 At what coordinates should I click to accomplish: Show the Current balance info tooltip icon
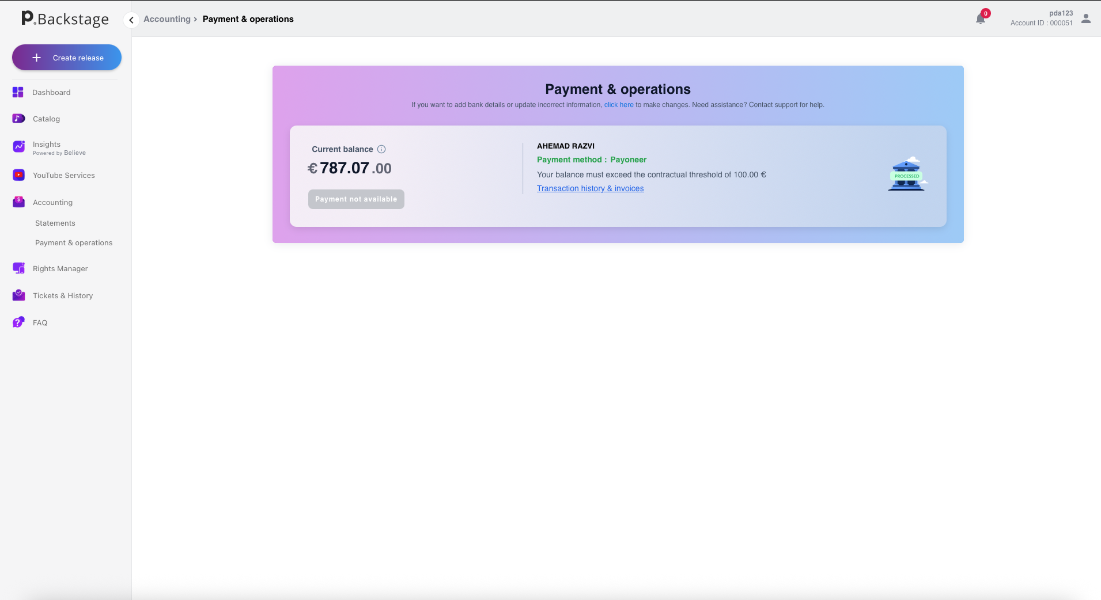[381, 149]
